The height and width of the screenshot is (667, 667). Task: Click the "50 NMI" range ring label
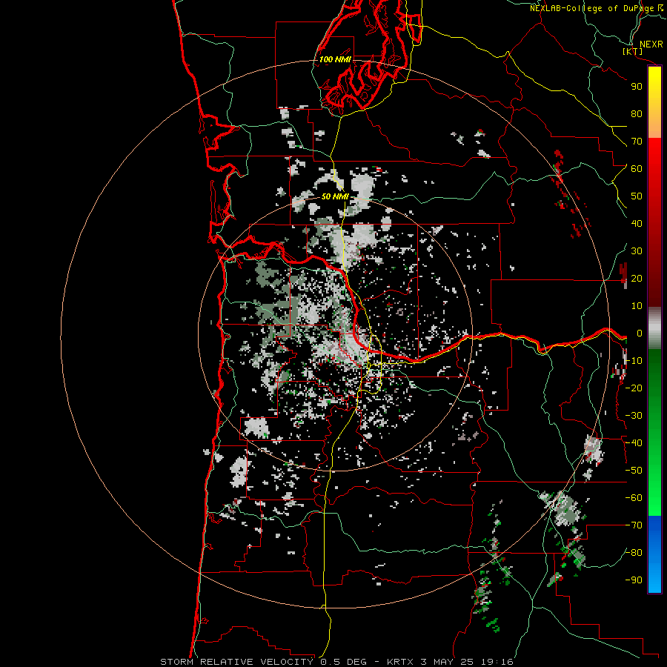(335, 196)
